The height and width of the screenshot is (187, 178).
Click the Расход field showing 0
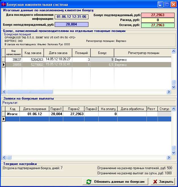[x=158, y=20]
